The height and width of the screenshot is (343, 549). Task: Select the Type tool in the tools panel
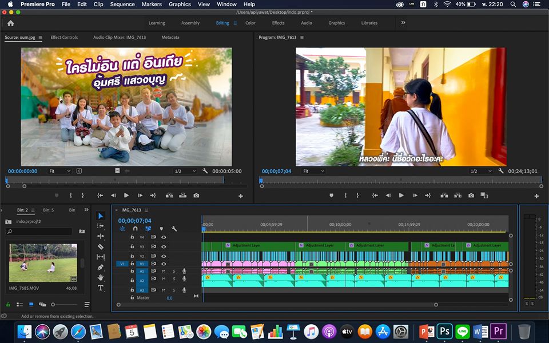[101, 288]
